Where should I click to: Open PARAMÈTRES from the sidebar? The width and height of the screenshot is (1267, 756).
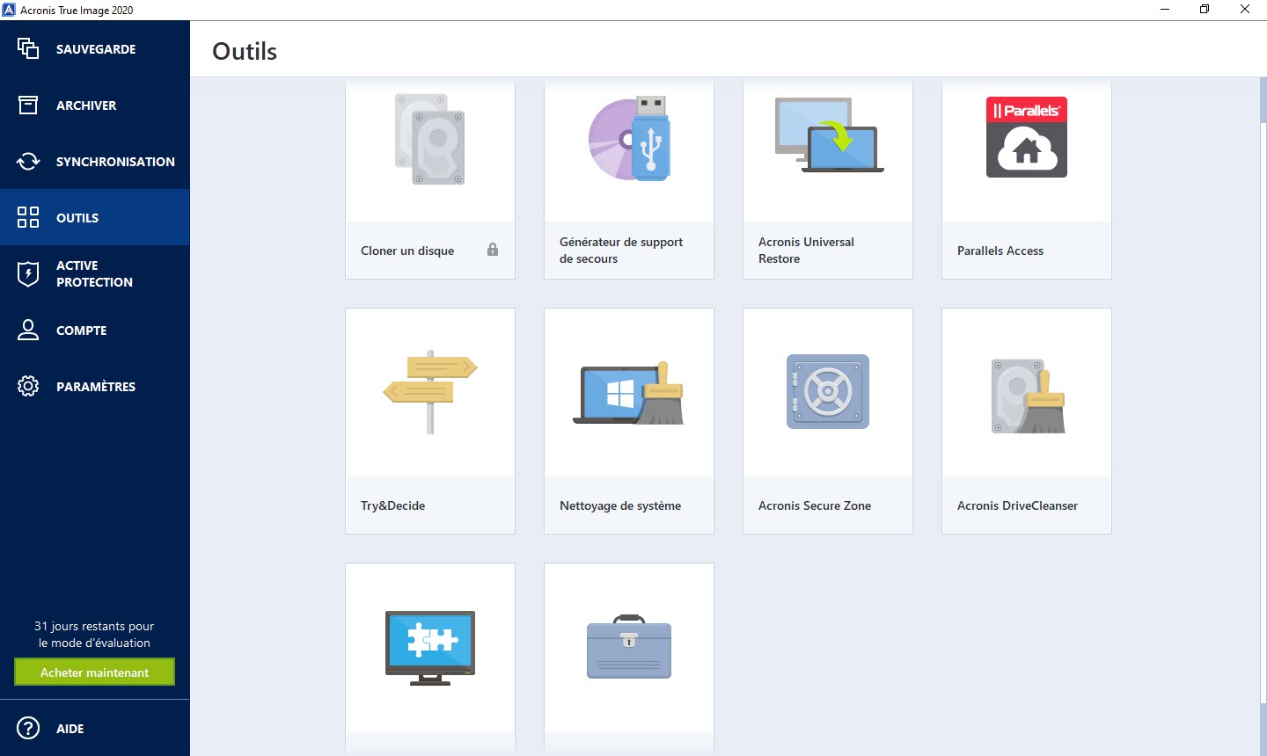(95, 387)
